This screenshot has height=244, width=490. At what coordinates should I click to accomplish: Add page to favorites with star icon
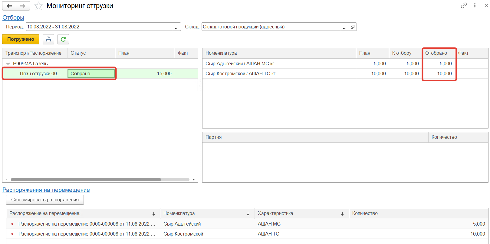(38, 6)
